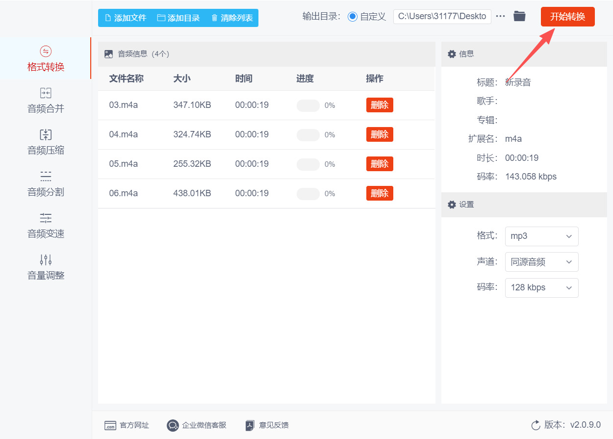Switch to 格式转换 tab label
Viewport: 613px width, 439px height.
[x=46, y=67]
